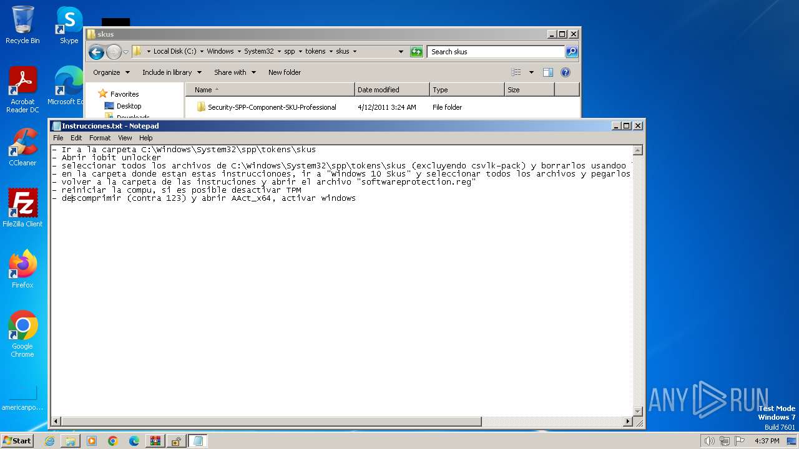Image resolution: width=799 pixels, height=449 pixels.
Task: Click the WinRAR taskbar button
Action: click(155, 441)
